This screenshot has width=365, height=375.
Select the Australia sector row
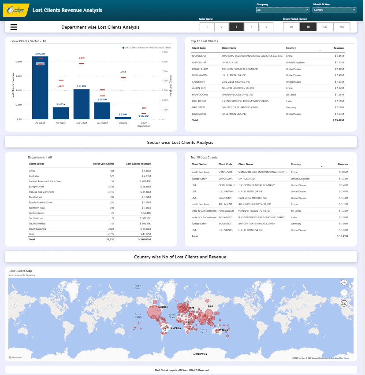pyautogui.click(x=90, y=176)
